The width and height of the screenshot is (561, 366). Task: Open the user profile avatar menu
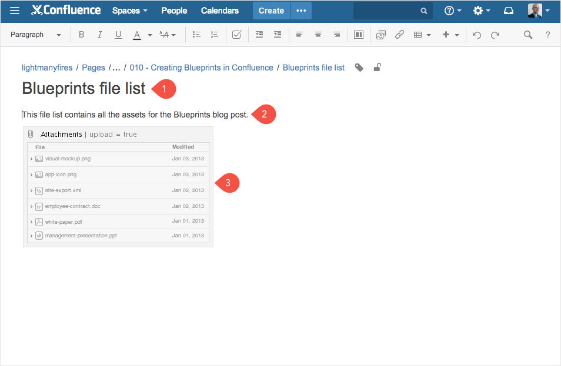click(x=539, y=11)
